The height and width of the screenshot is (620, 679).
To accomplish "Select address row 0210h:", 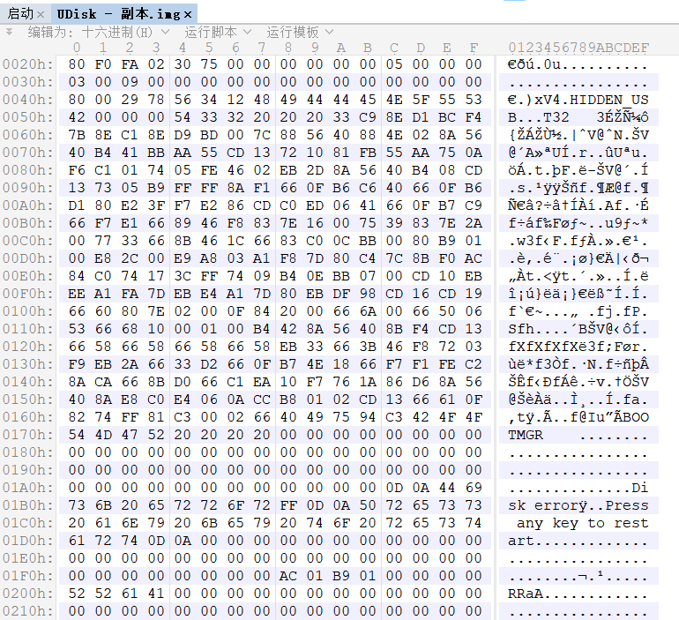I will (x=27, y=611).
